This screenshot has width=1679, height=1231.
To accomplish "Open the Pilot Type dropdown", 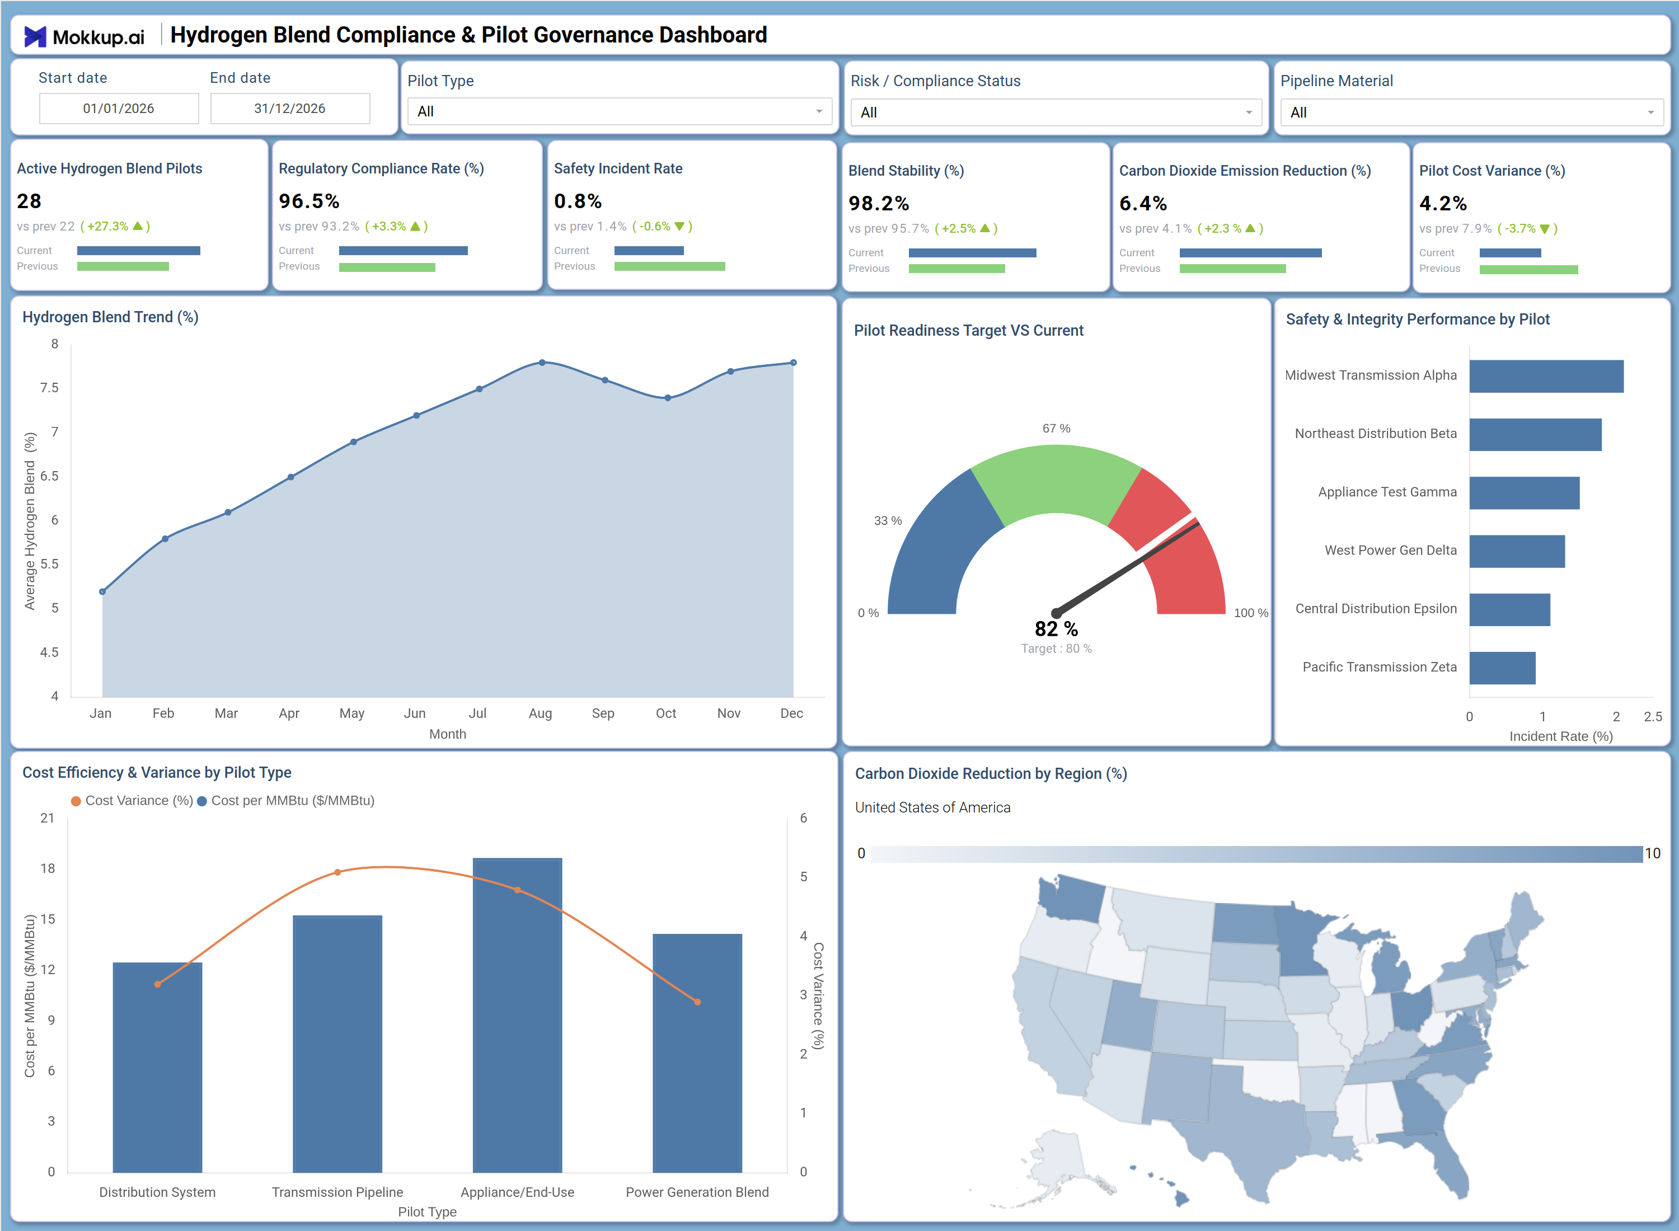I will pyautogui.click(x=620, y=112).
